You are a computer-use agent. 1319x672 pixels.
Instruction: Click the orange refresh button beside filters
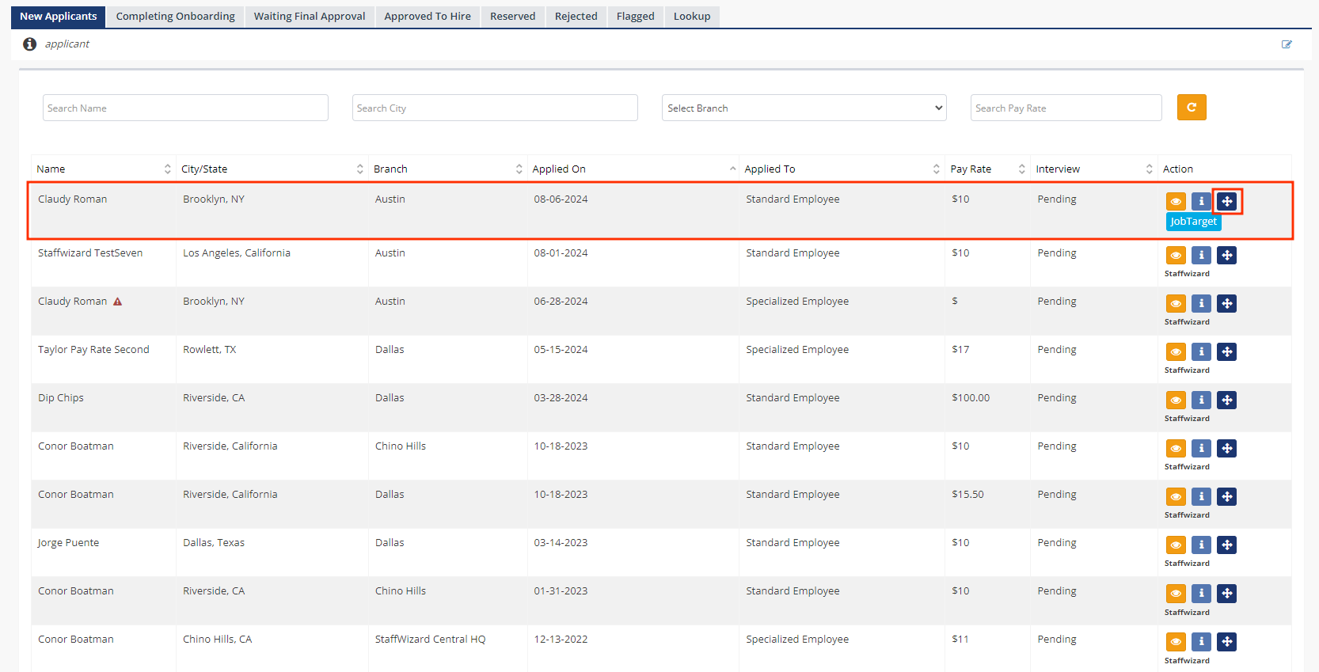click(1191, 108)
